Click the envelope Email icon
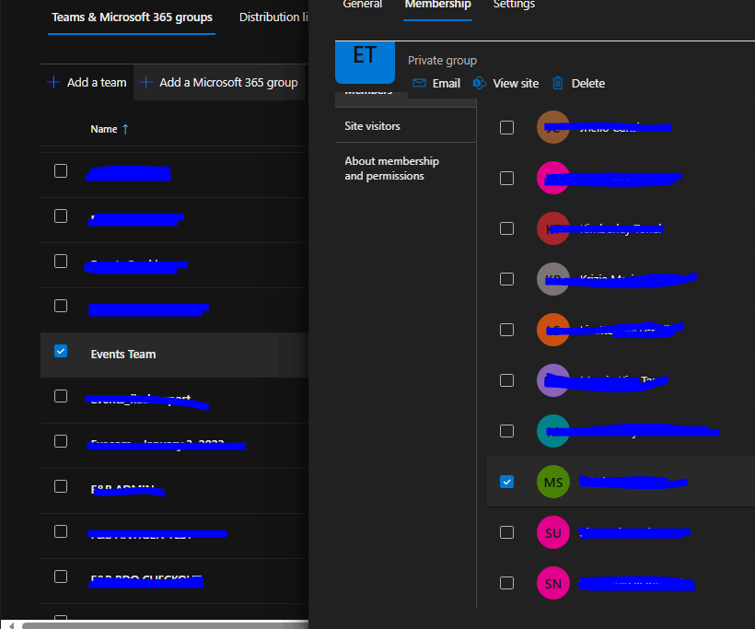 (x=419, y=83)
